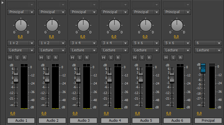Open Principal track channel 6 dropdown

(x=208, y=43)
